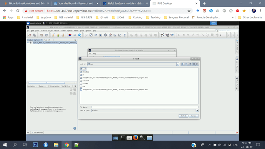Switch Select dialog to details view
This screenshot has width=265, height=149.
(197, 64)
